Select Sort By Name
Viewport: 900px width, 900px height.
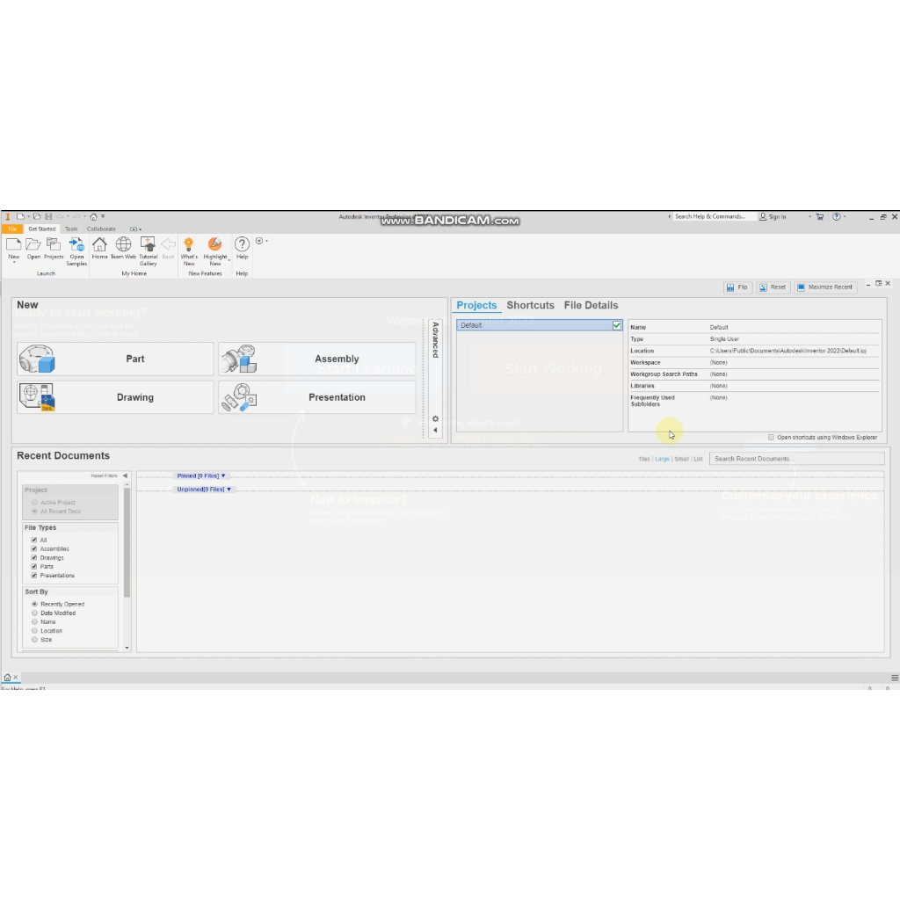click(x=34, y=621)
